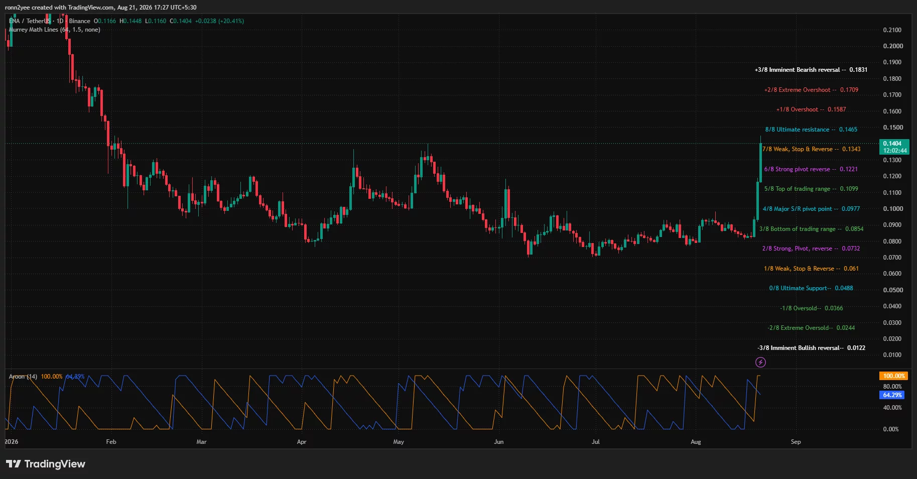Click '2/8 Strong, Pivot, reverse' label
917x479 pixels.
(811, 249)
